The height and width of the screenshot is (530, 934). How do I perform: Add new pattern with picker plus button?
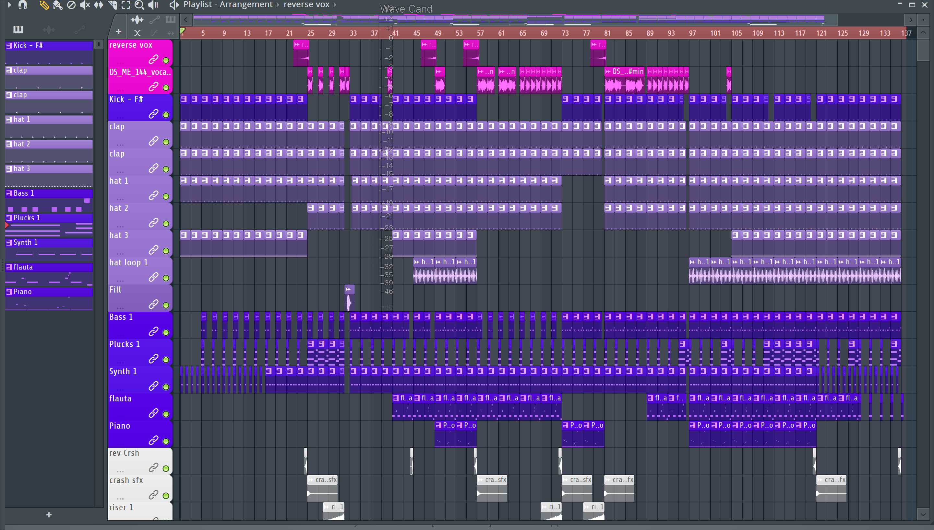[49, 515]
